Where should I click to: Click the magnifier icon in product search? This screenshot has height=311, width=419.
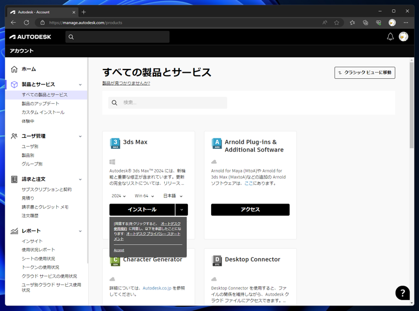114,103
